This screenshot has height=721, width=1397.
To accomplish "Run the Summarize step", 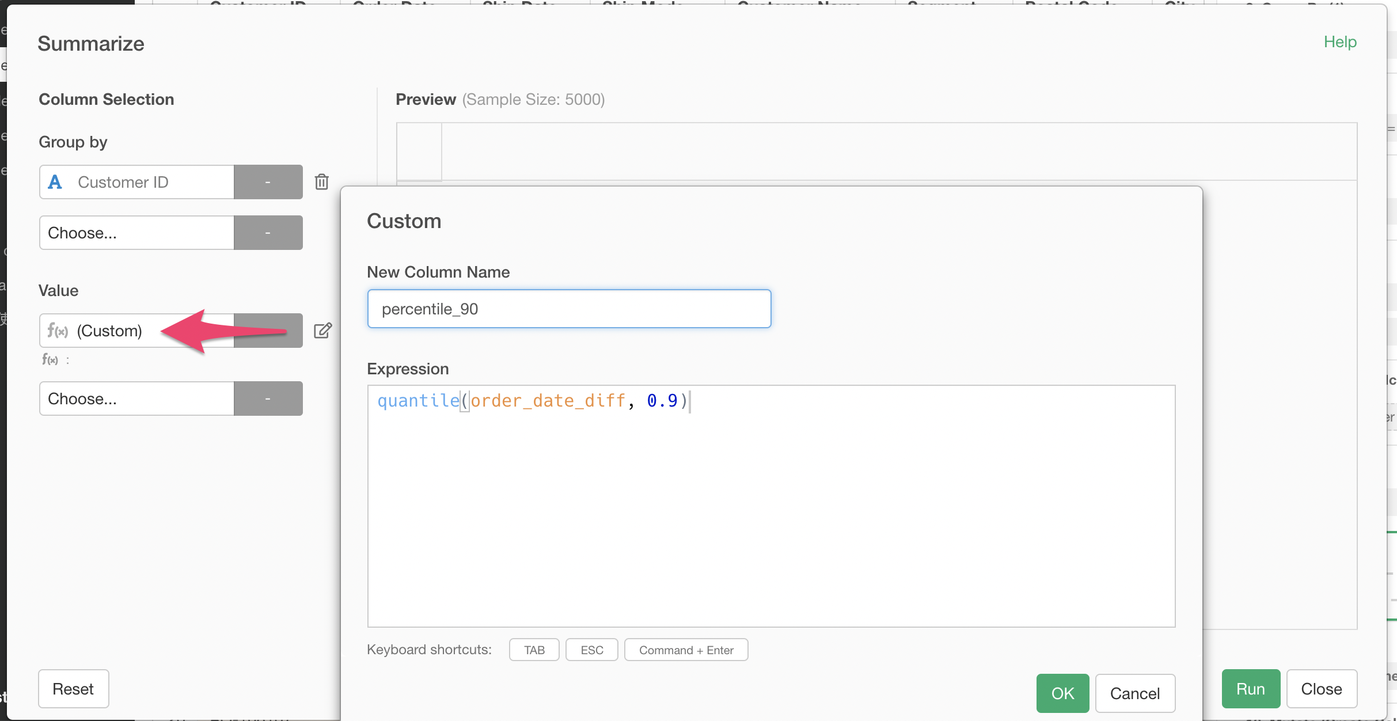I will 1251,689.
